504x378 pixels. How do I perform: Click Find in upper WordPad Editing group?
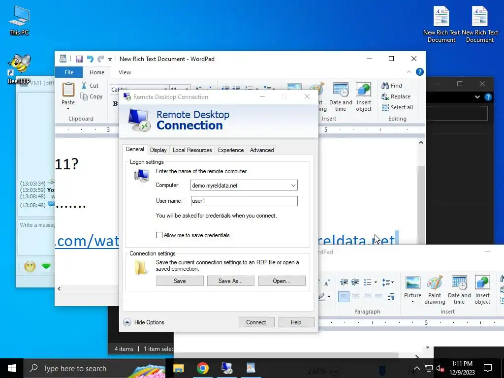pos(392,86)
